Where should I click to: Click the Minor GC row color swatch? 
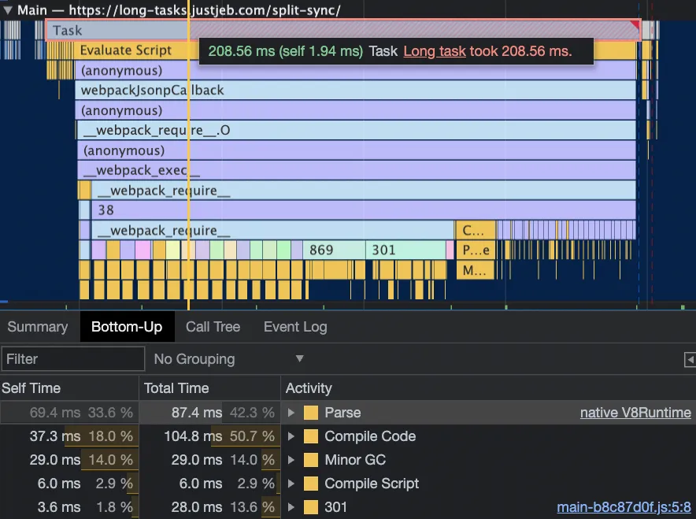pos(311,459)
